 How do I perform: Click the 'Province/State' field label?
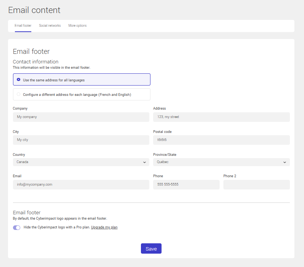pos(165,155)
